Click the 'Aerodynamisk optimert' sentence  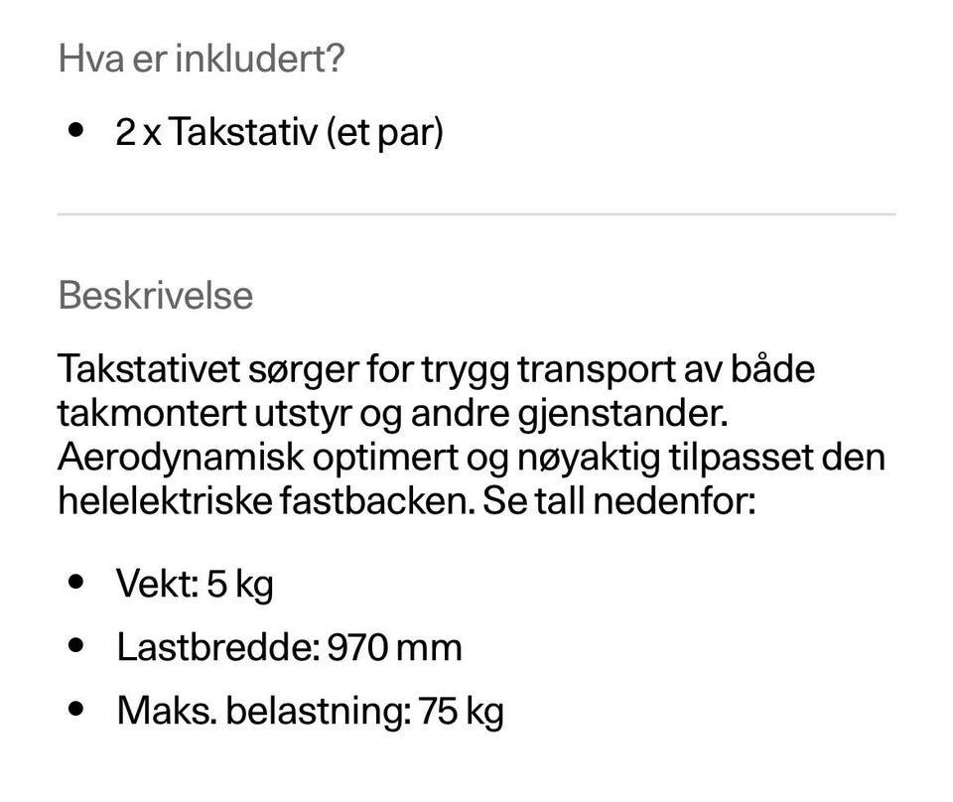coord(258,458)
